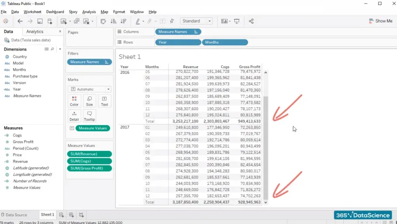This screenshot has width=397, height=224.
Task: Click the New worksheet icon at bottom
Action: (61, 215)
